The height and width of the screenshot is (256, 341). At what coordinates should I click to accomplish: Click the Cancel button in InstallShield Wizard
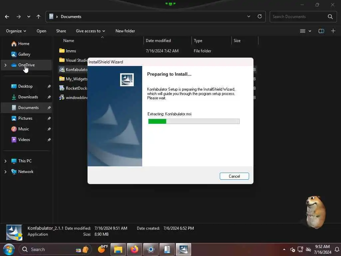(234, 176)
